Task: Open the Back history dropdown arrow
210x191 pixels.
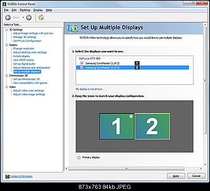Action: pyautogui.click(x=24, y=18)
